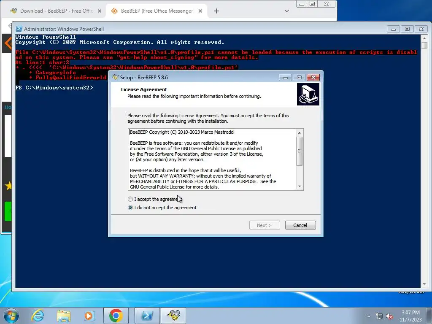
Task: Open the clock showing 3:07 PM
Action: click(x=411, y=316)
